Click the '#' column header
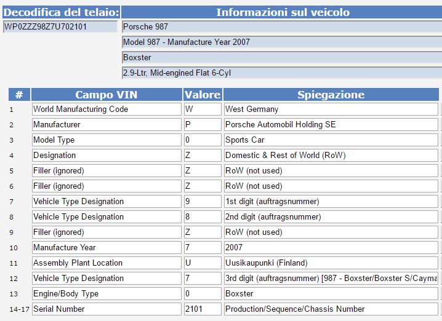 click(x=19, y=95)
